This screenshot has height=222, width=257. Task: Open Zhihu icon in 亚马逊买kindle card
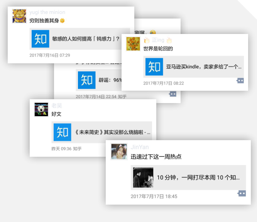coord(154,67)
